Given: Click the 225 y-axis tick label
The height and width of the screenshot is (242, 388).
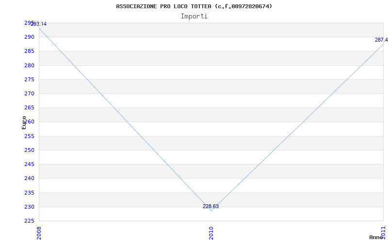Looking at the screenshot, I should coord(29,221).
